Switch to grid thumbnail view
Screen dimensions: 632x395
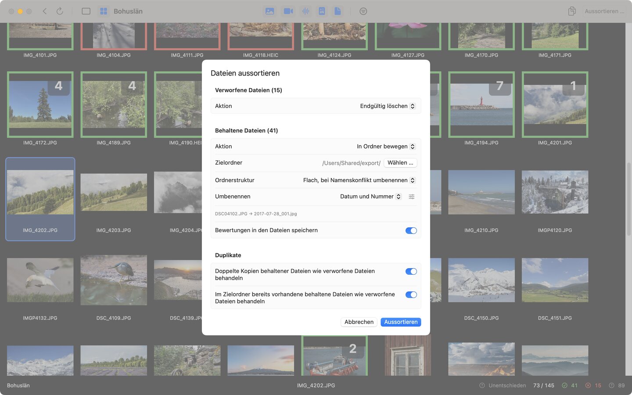[104, 11]
